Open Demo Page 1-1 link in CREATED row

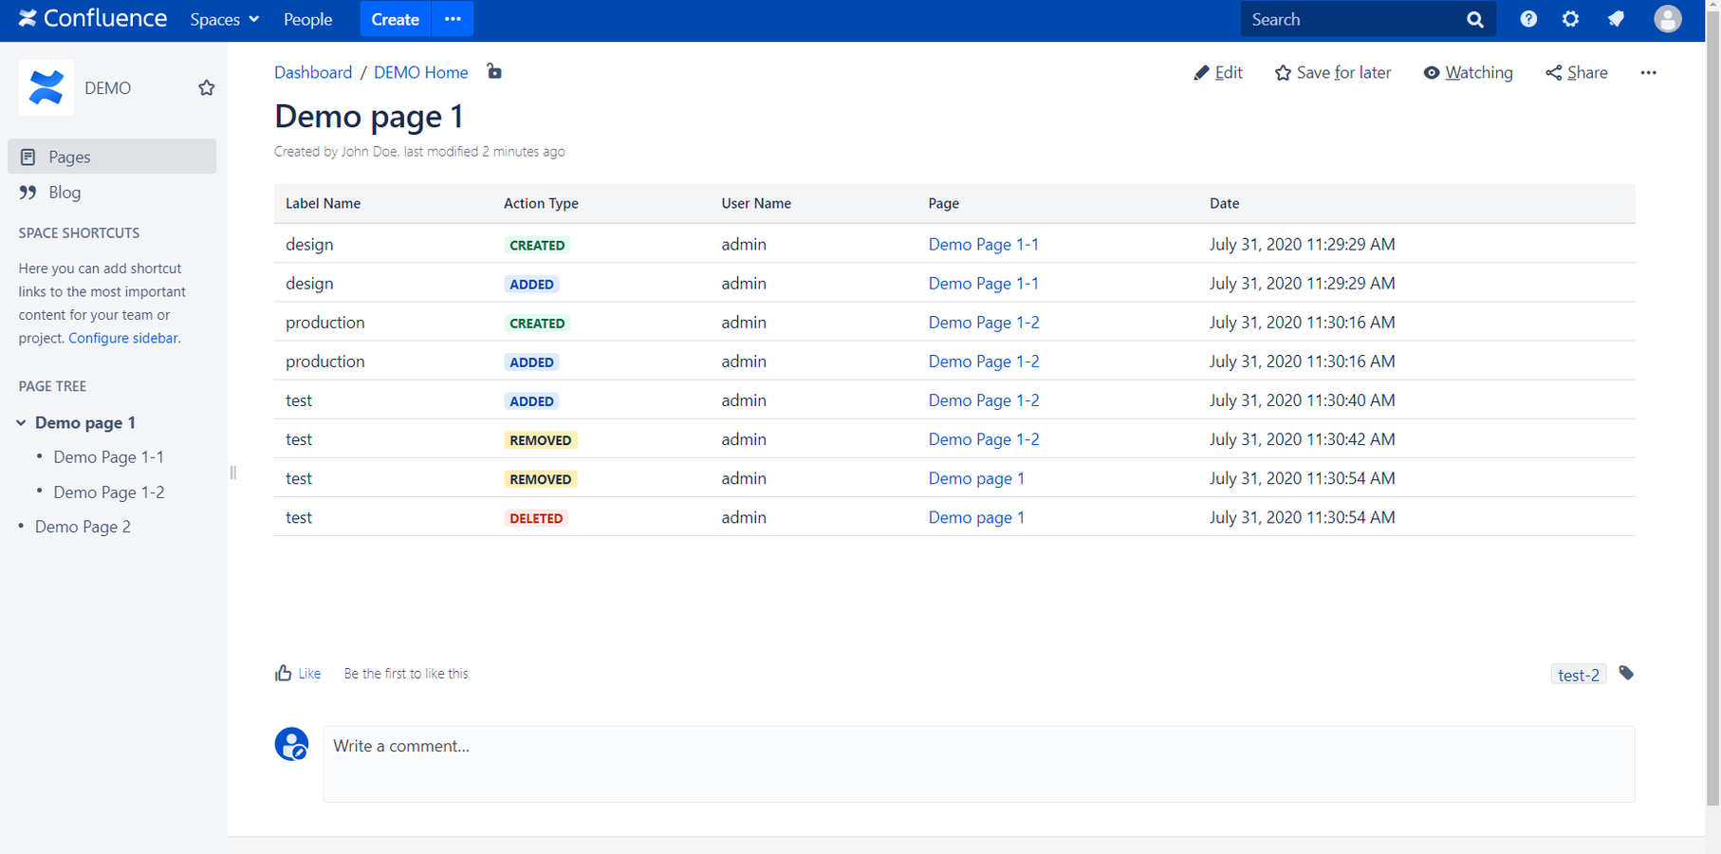(x=984, y=245)
